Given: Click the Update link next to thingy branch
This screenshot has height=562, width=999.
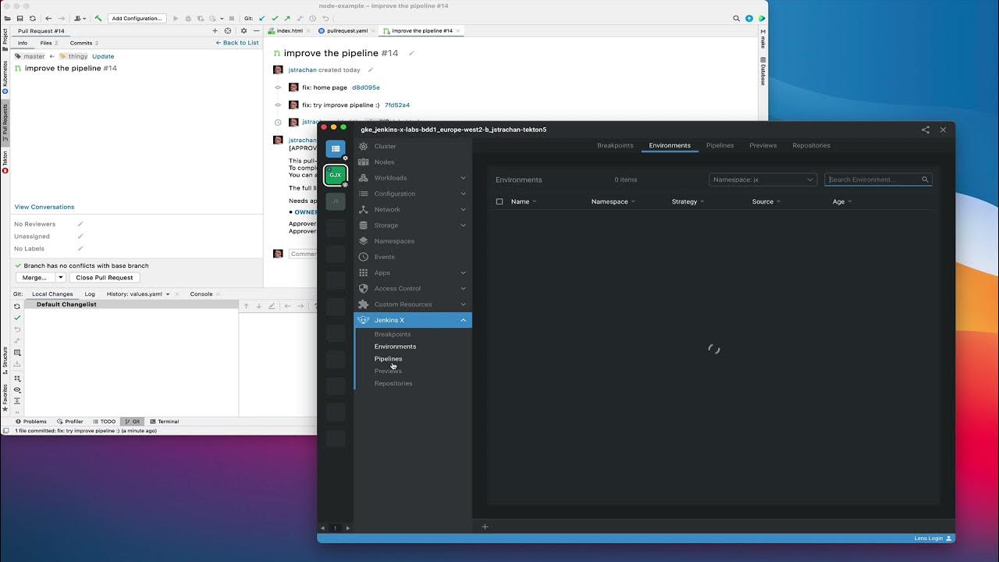Looking at the screenshot, I should (x=103, y=56).
